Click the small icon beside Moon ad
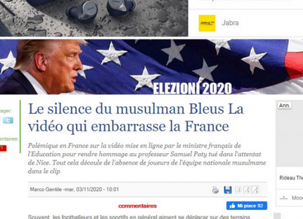This screenshot has height=219, width=303. click(x=284, y=198)
